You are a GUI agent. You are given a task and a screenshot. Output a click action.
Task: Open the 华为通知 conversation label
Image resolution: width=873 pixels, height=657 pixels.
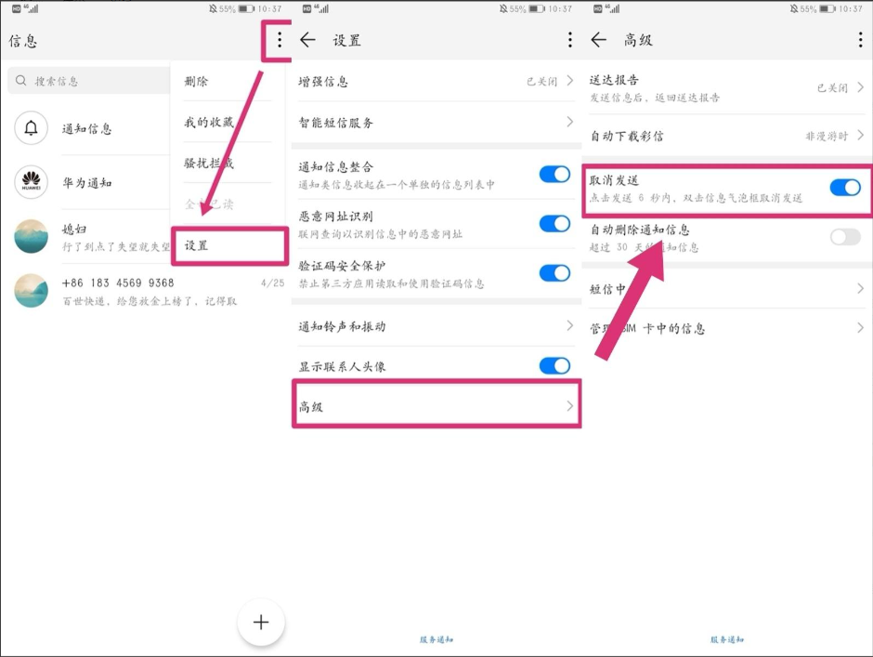87,183
